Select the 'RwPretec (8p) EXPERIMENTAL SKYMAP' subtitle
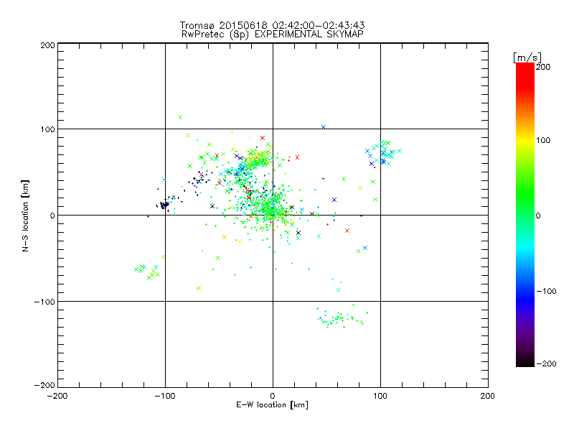Image resolution: width=574 pixels, height=431 pixels. tap(273, 34)
